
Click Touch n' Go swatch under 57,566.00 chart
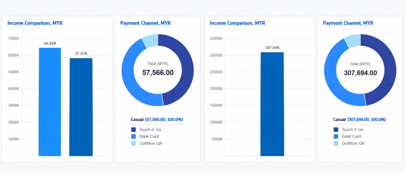point(133,130)
